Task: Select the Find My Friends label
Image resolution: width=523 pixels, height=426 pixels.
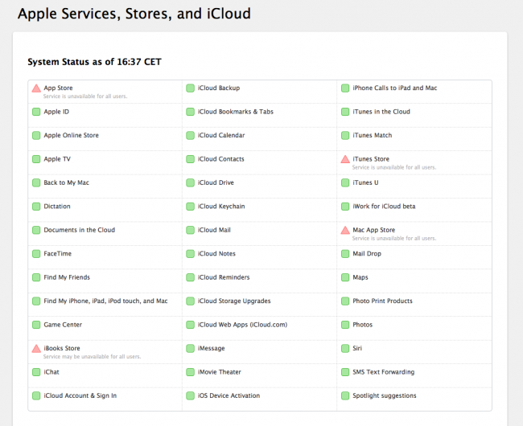Action: 67,277
